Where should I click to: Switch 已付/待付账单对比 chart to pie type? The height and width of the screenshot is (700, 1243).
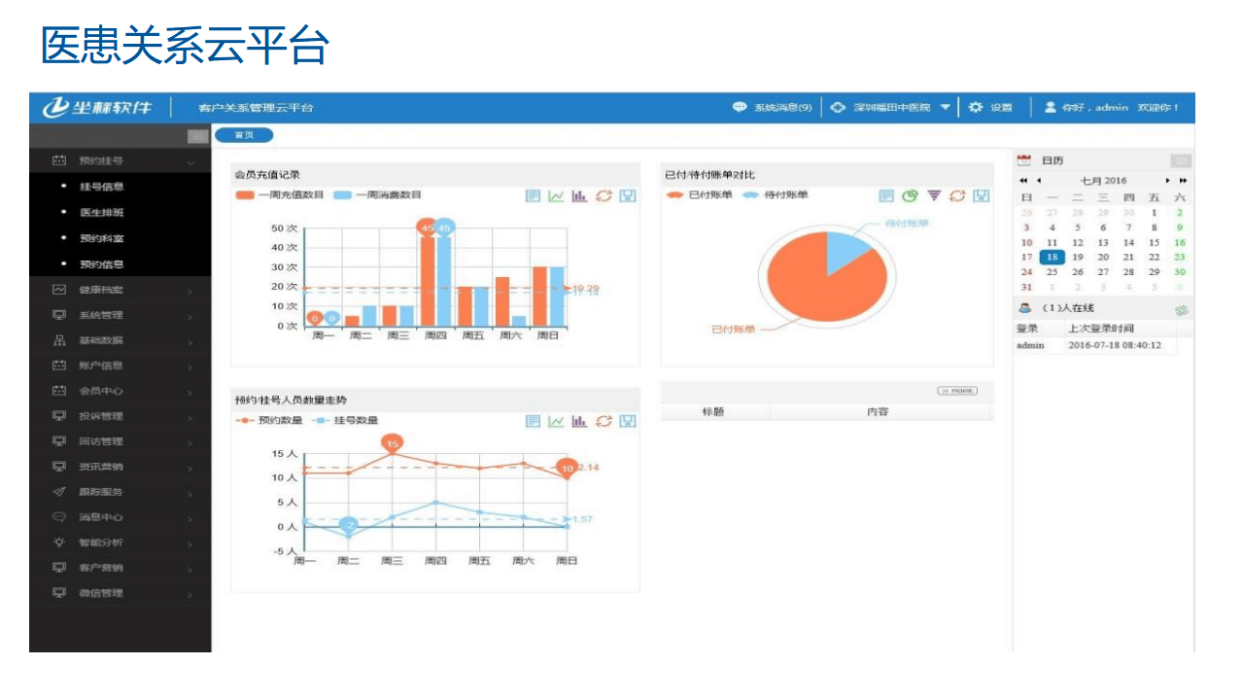[910, 195]
